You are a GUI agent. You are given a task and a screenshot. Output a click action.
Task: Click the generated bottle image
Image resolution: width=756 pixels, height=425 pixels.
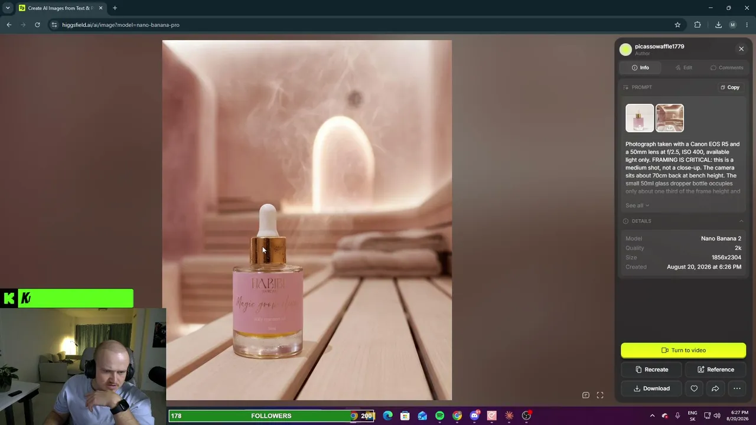(307, 220)
